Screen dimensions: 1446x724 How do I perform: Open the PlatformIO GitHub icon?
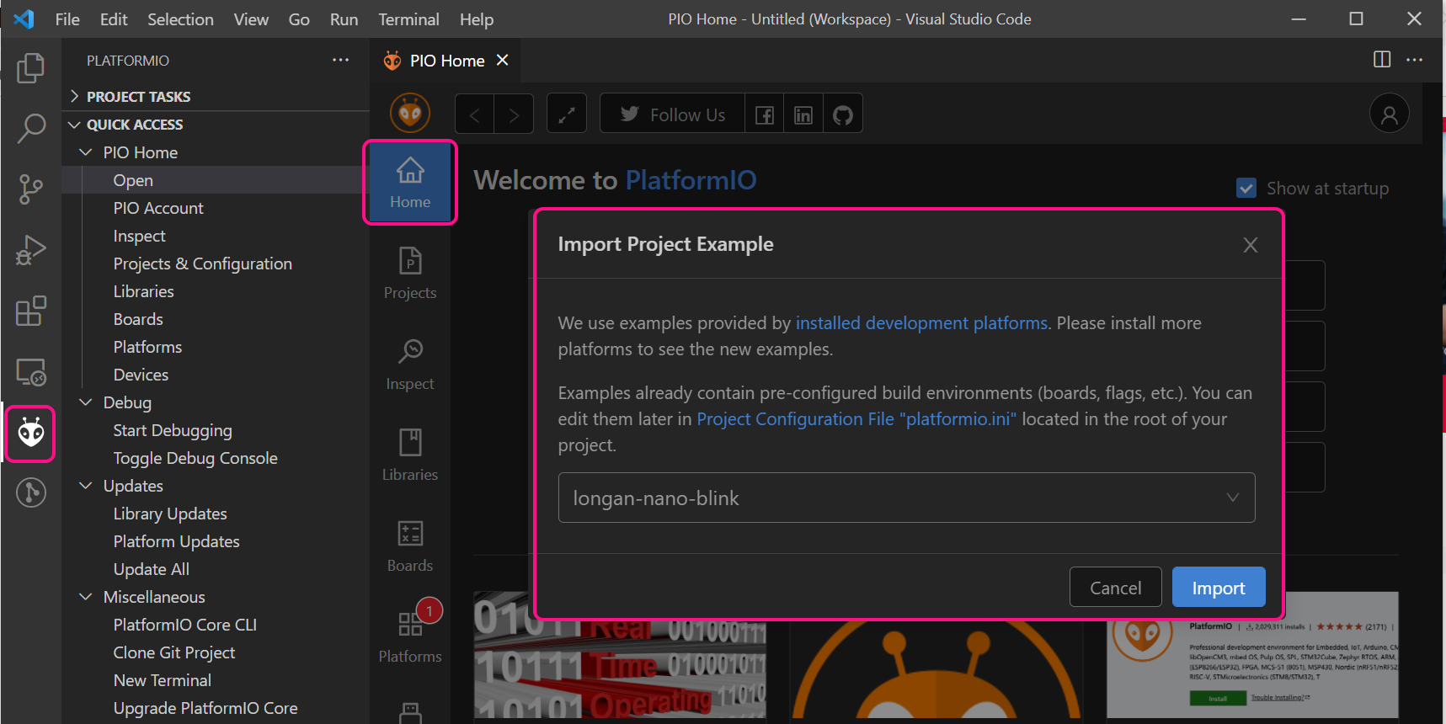coord(843,114)
